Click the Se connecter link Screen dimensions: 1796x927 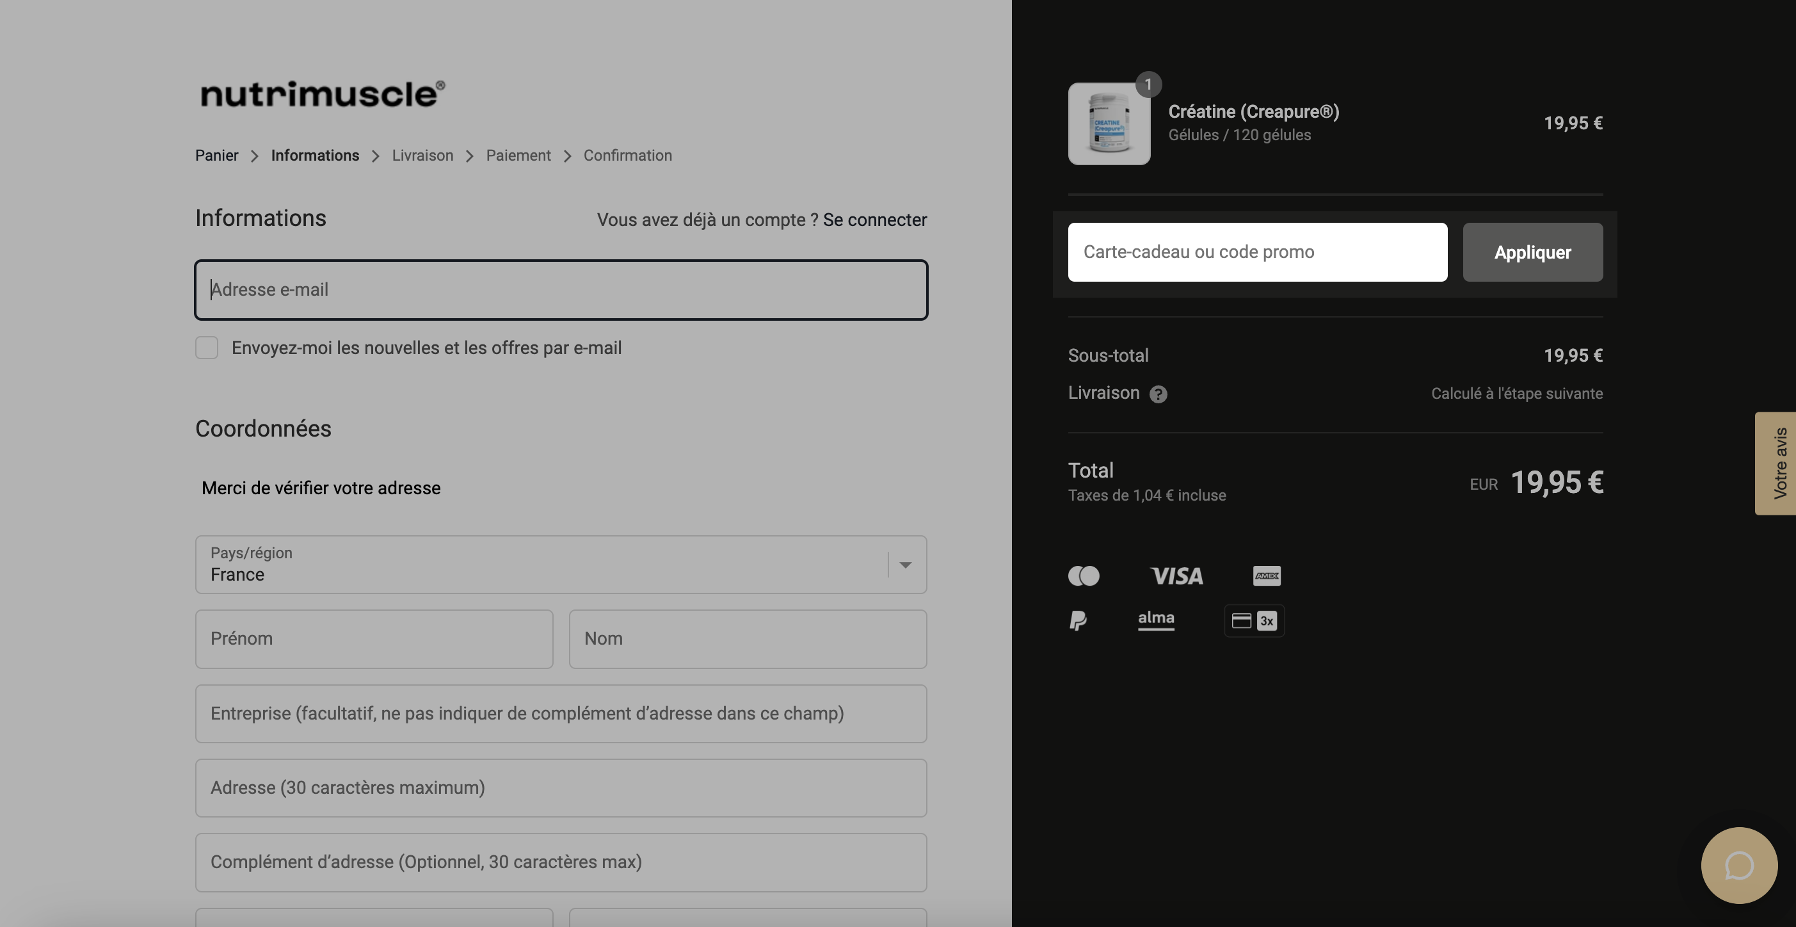point(875,220)
